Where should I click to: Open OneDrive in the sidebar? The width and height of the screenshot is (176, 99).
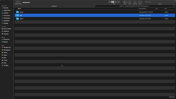(x=6, y=31)
